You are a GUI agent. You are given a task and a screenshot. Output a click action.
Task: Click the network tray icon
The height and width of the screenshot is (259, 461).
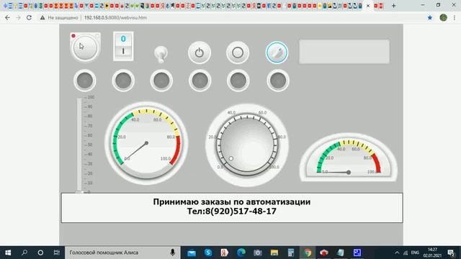(406, 253)
